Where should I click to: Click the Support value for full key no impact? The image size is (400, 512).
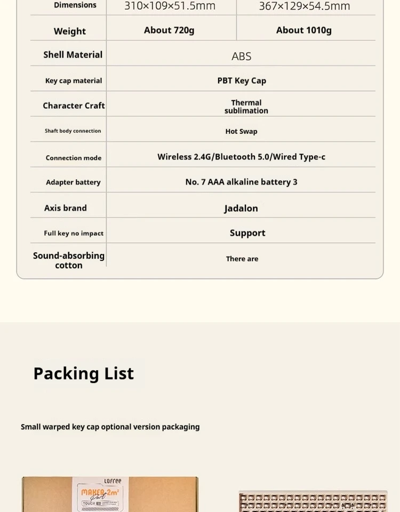247,233
